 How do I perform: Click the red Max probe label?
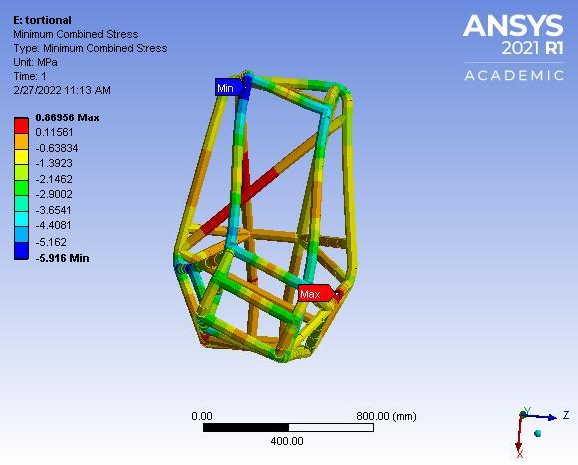pyautogui.click(x=315, y=293)
